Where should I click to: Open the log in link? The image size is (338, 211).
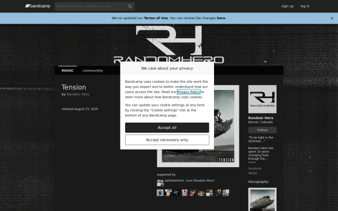coord(305,6)
